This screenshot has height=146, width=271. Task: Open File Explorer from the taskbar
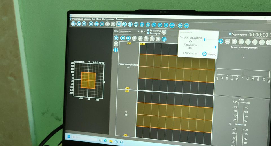[111, 141]
